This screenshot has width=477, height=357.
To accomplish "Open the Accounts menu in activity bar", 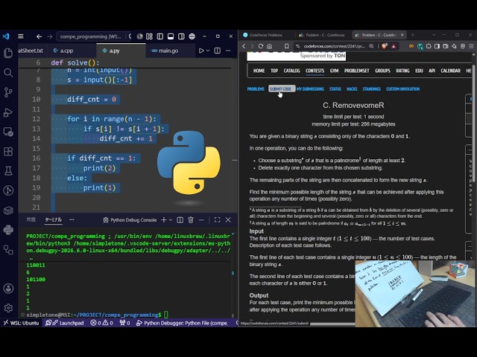I will tap(8, 288).
